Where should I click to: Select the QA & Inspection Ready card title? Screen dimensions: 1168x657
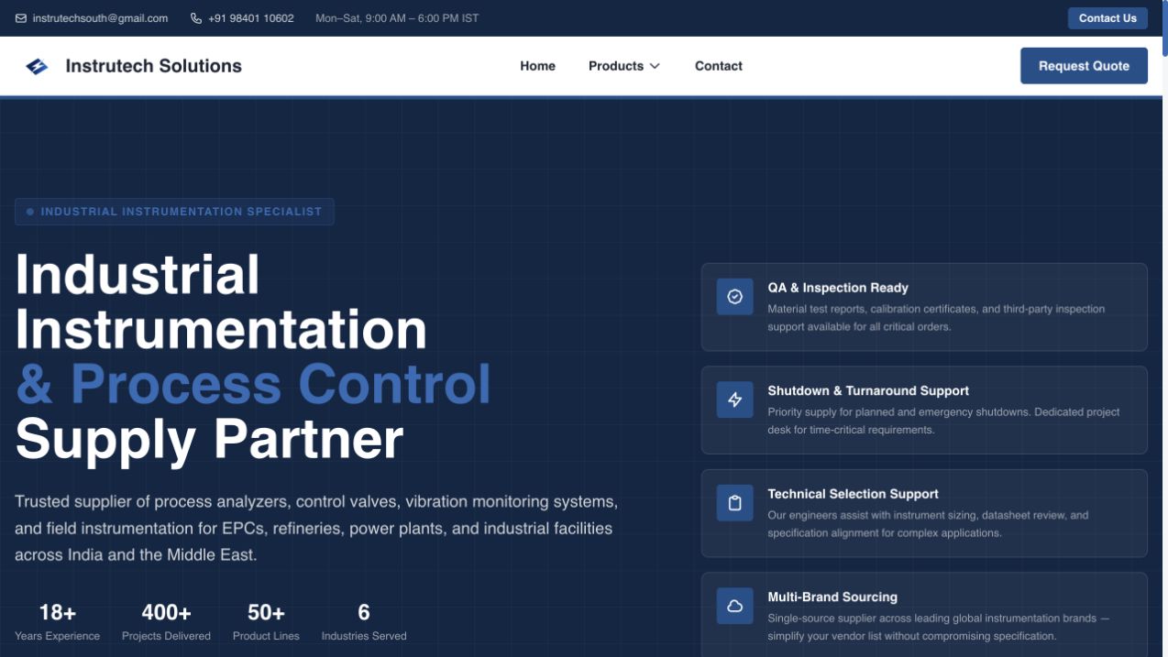tap(838, 288)
